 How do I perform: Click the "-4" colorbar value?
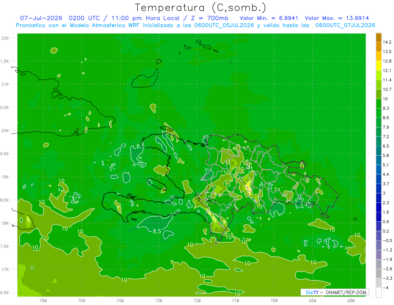386,288
